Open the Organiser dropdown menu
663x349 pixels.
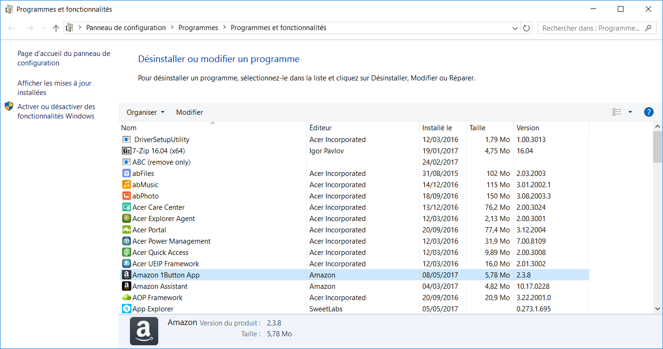[146, 112]
